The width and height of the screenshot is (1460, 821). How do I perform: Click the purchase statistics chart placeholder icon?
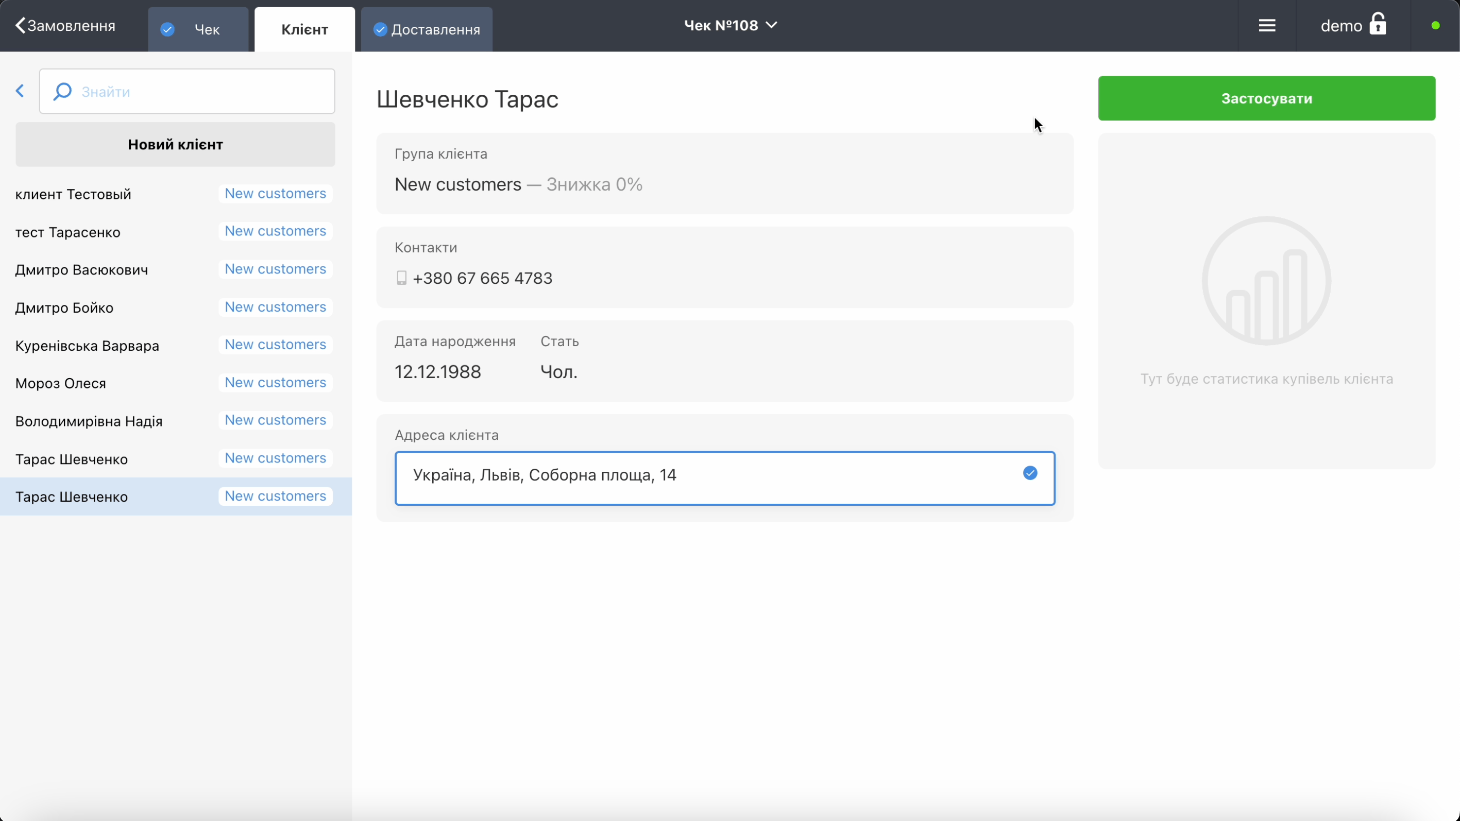coord(1266,281)
